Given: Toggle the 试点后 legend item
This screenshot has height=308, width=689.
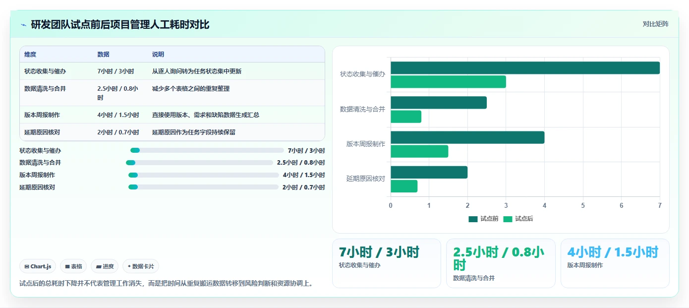Looking at the screenshot, I should tap(518, 219).
